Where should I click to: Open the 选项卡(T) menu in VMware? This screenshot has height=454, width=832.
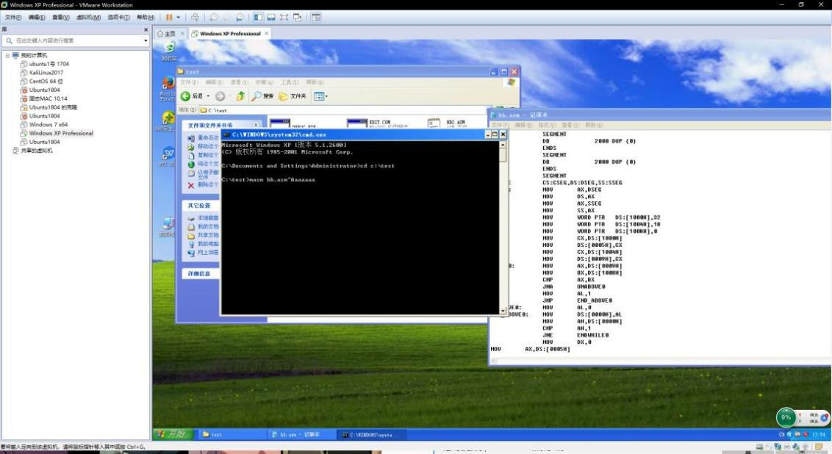(118, 18)
